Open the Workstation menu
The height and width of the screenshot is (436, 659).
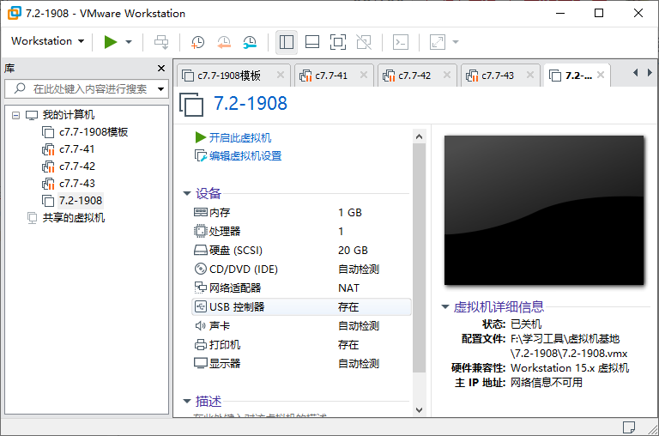(47, 41)
